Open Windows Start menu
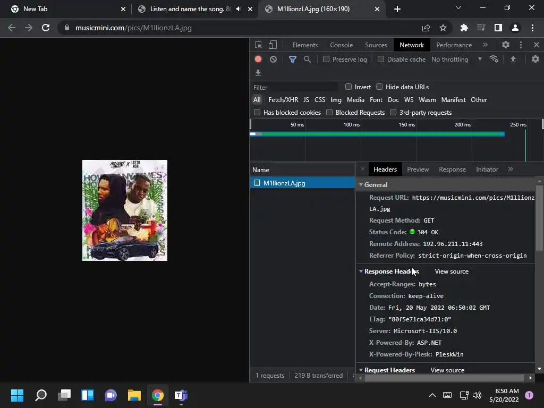Screen dimensions: 544x408 (17, 395)
